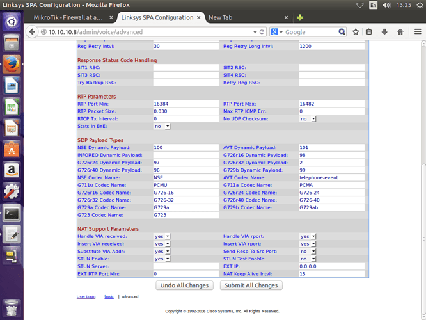Open the Terminal launcher icon
Viewport: 426px width, 320px height.
click(12, 213)
